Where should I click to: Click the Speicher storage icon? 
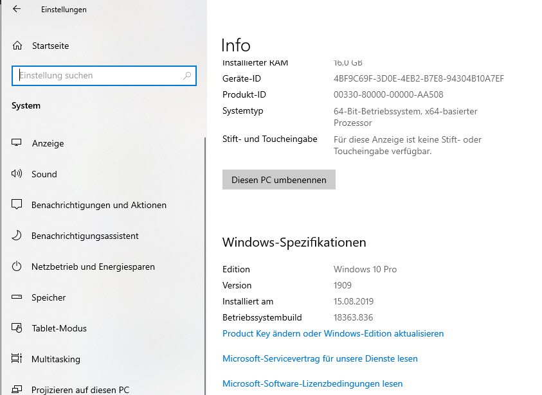[x=17, y=297]
